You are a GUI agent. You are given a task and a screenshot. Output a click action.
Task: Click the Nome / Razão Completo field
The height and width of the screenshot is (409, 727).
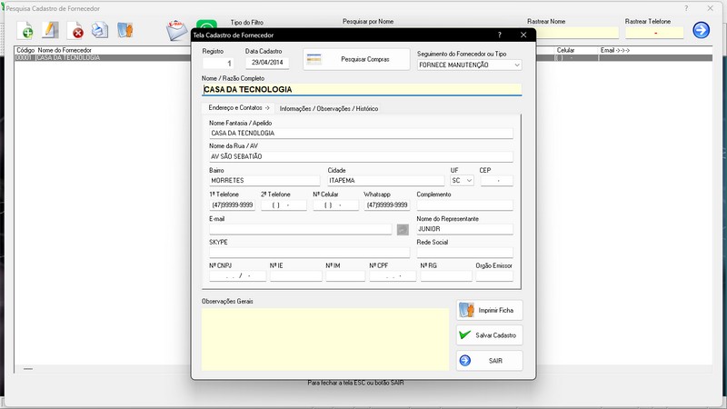pyautogui.click(x=362, y=89)
